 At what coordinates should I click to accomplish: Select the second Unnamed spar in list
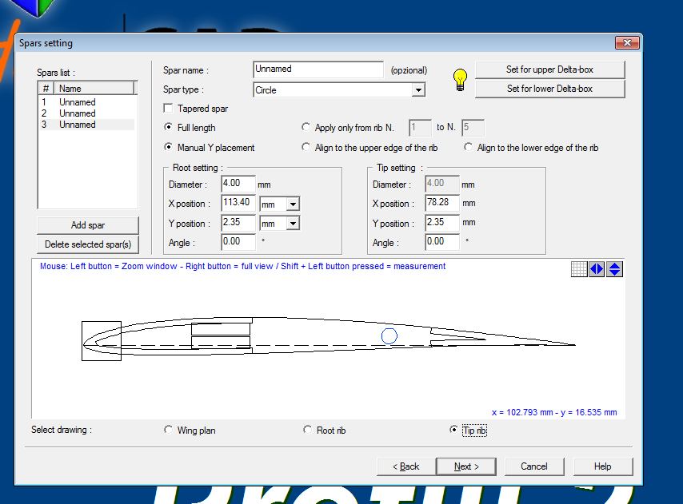(77, 113)
